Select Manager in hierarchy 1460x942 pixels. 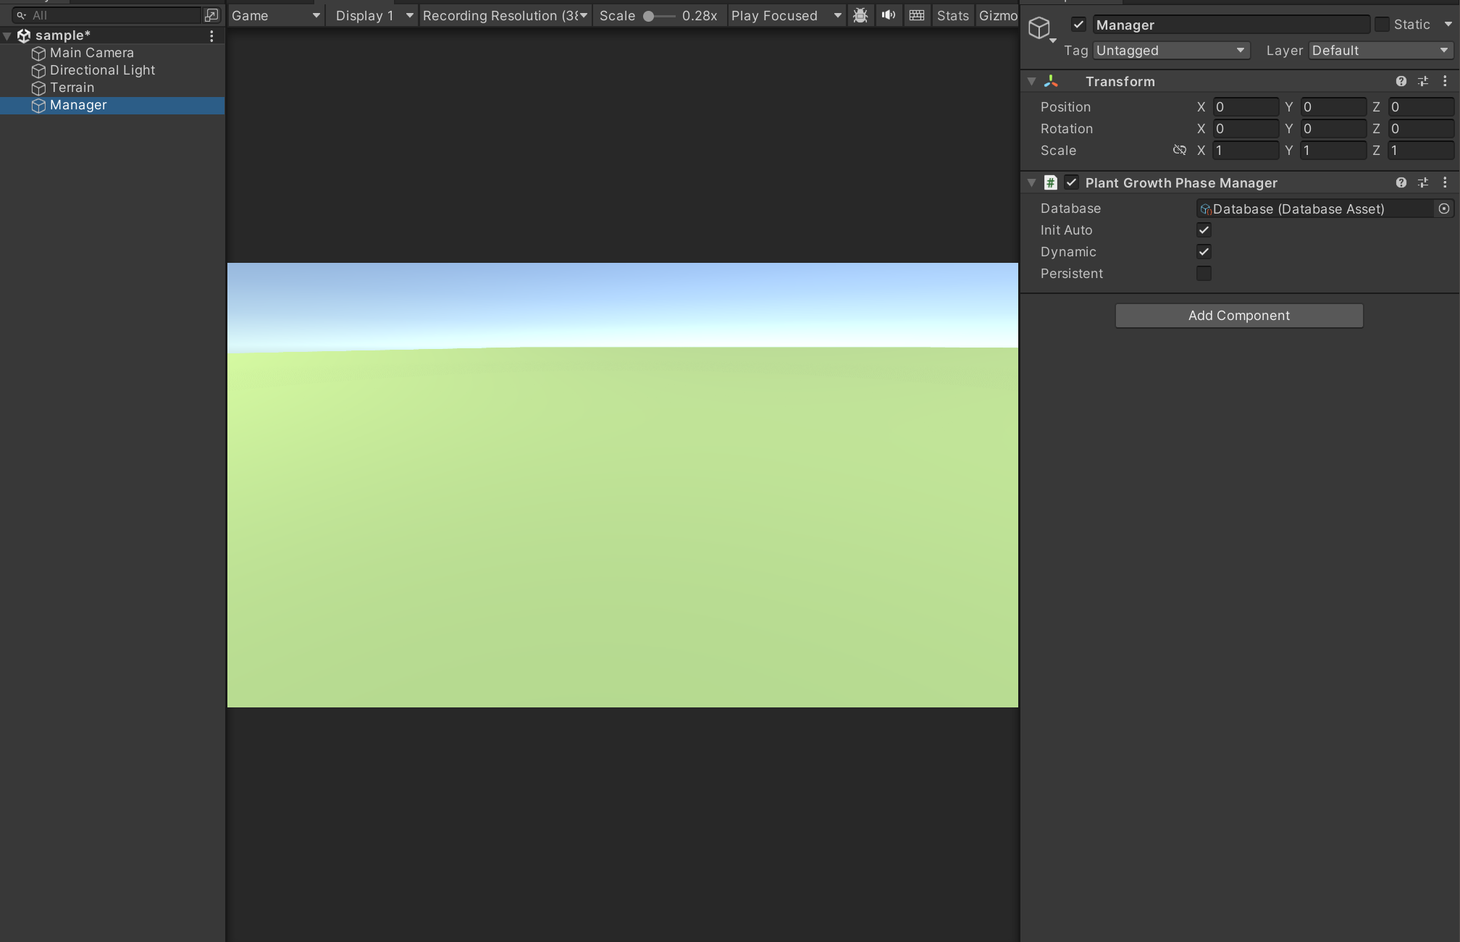tap(112, 105)
